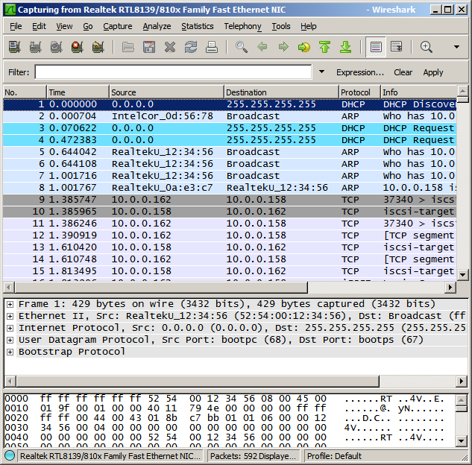Open the Analyze menu
Screen dimensions: 472x465
pyautogui.click(x=157, y=26)
